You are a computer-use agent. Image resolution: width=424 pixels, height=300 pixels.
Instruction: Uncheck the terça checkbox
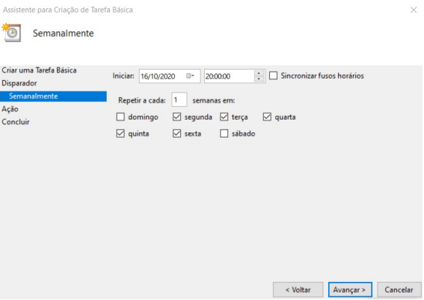pyautogui.click(x=224, y=117)
